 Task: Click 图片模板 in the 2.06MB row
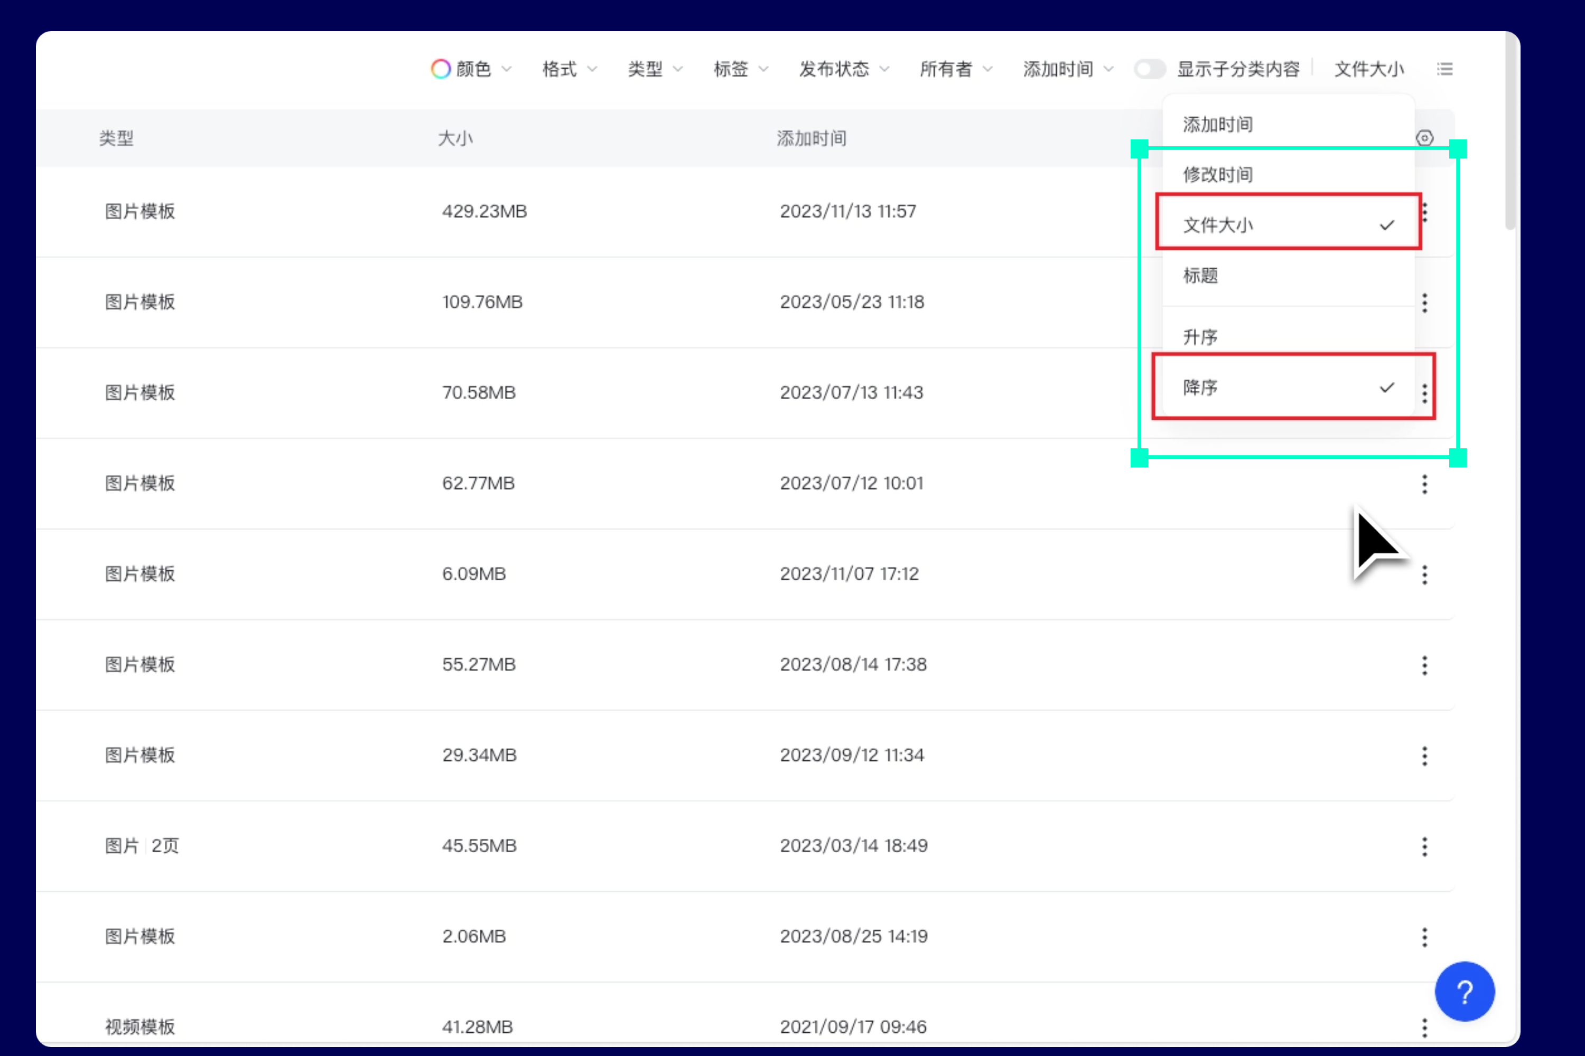(140, 936)
